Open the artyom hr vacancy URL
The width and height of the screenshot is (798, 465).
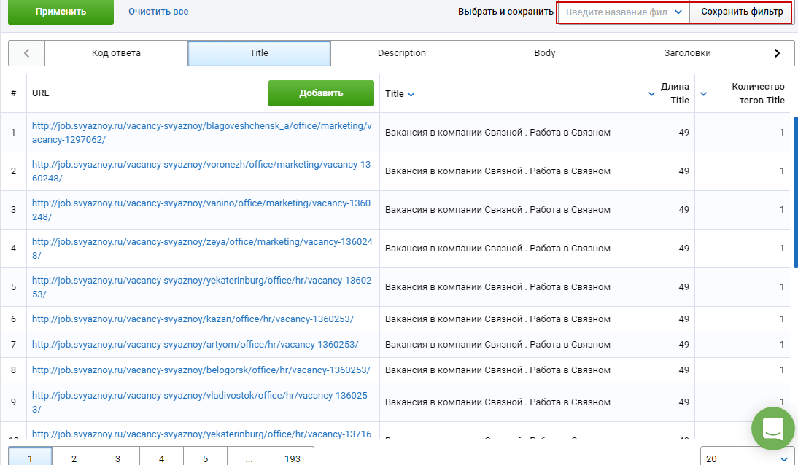click(195, 345)
